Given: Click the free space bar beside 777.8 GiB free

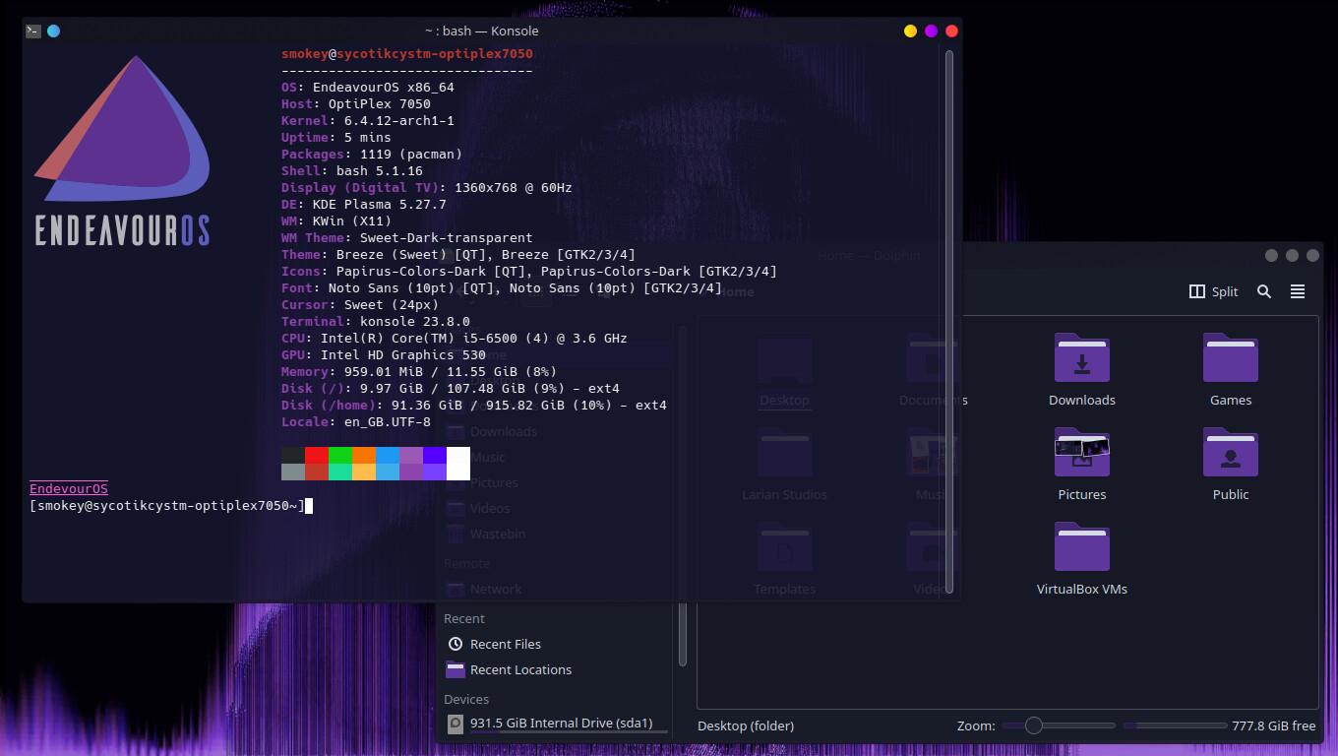Looking at the screenshot, I should point(1174,725).
